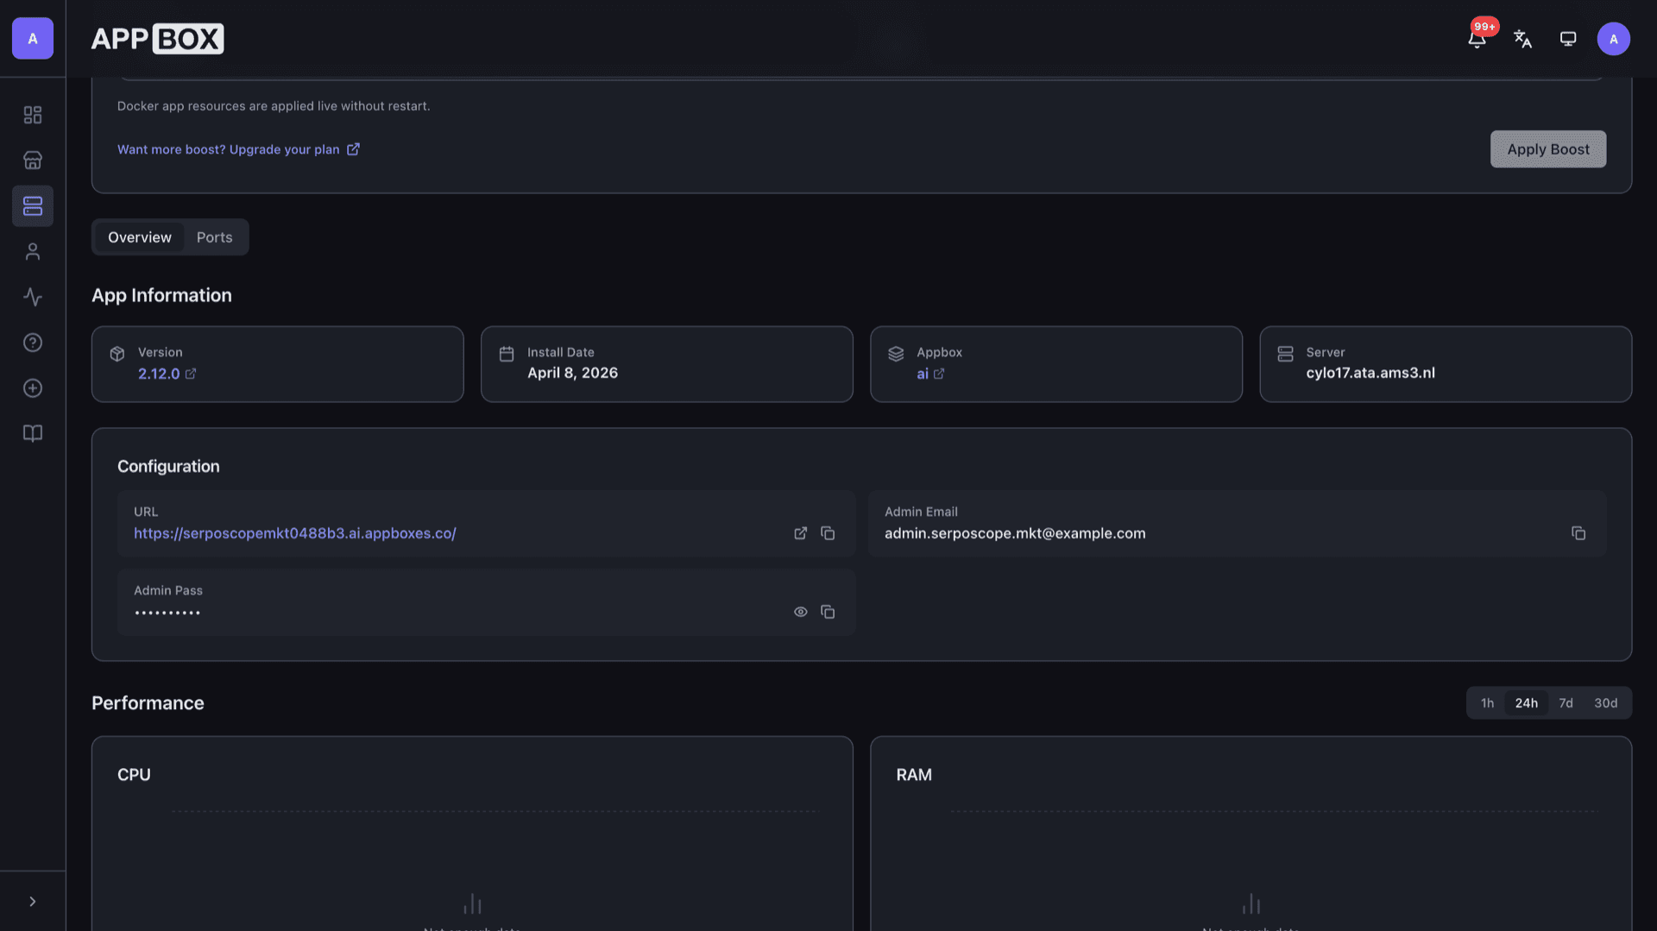
Task: Select the 30d performance range
Action: [1605, 703]
